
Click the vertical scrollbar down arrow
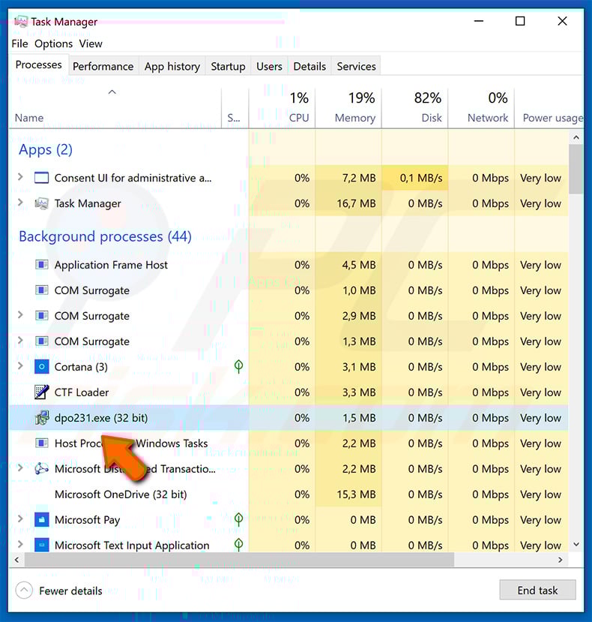click(x=576, y=545)
